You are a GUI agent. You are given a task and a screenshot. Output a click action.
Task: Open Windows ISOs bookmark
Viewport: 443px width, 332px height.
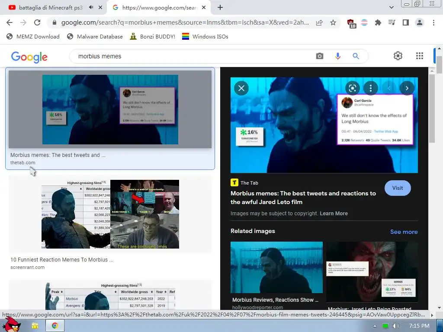[x=205, y=36]
